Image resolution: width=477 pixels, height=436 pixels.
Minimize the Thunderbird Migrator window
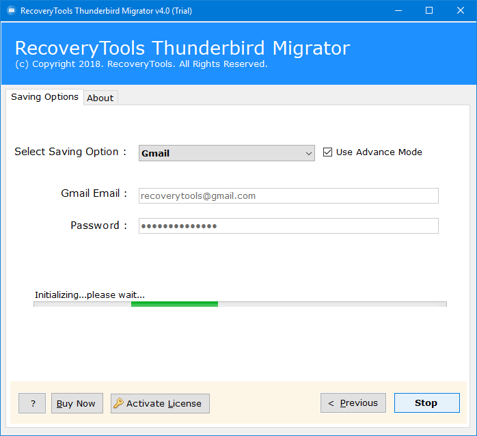click(x=398, y=11)
